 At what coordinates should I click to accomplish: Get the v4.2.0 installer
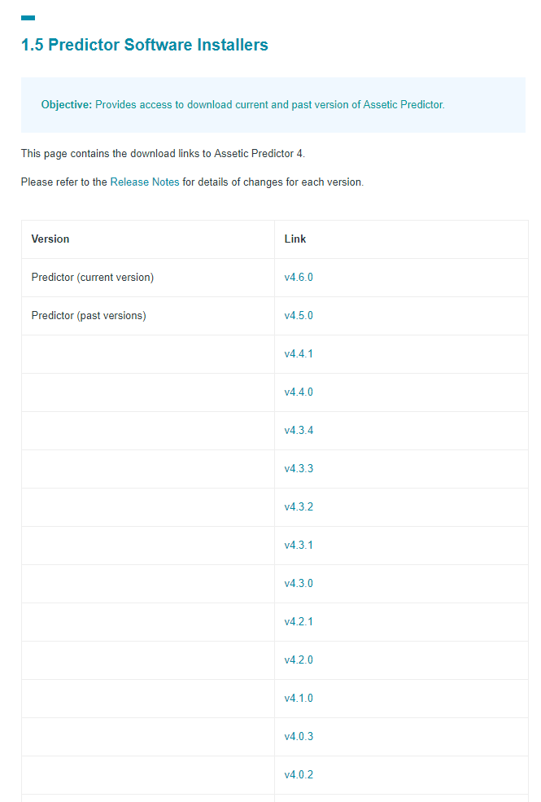(x=299, y=660)
